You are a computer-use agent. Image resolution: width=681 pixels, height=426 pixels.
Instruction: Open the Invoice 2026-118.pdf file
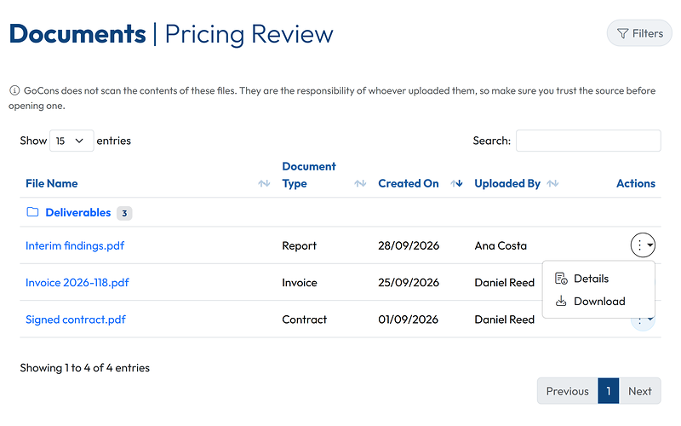coord(77,283)
